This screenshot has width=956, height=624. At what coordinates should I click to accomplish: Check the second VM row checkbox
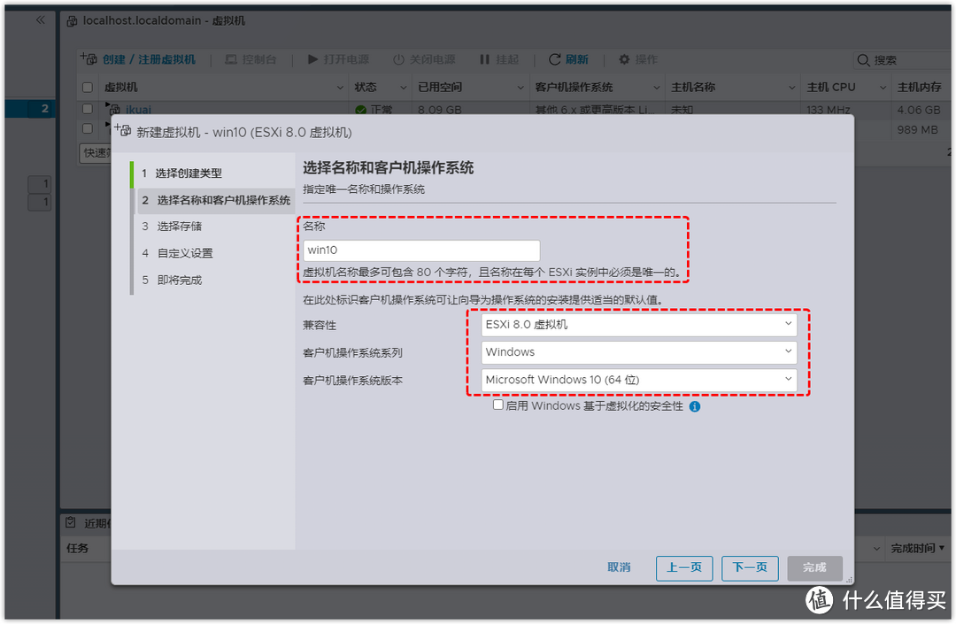point(87,128)
